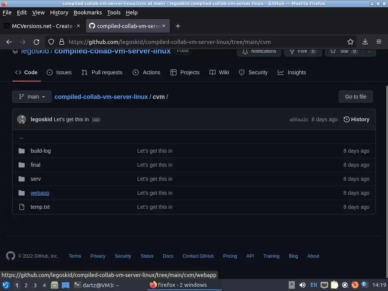Open the commit History link
The width and height of the screenshot is (388, 291).
coord(356,119)
